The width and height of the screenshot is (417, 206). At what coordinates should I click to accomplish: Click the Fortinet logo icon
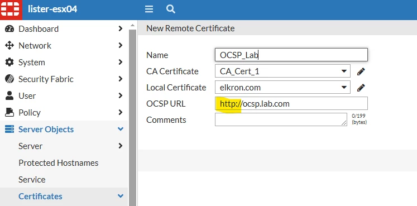(x=11, y=9)
